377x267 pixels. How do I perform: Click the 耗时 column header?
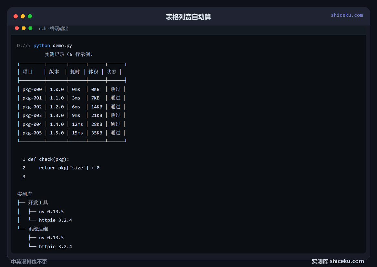tap(75, 72)
